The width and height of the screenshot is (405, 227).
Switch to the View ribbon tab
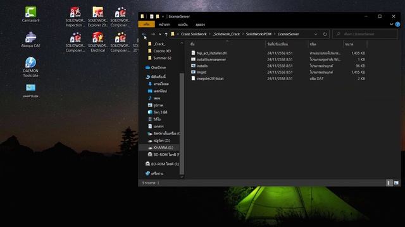point(200,25)
